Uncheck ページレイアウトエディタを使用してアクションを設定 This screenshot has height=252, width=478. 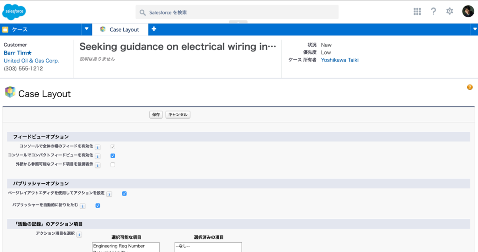124,194
